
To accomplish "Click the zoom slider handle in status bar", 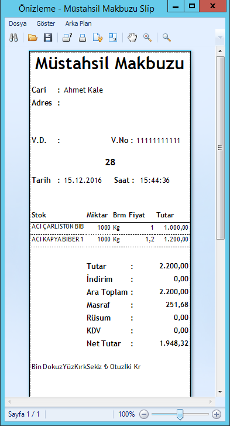I will pos(180,414).
